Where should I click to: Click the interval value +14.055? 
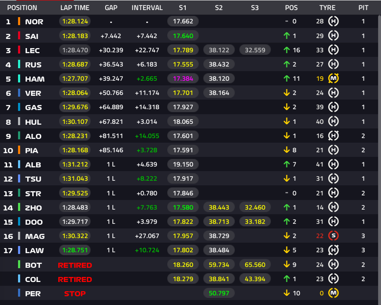pos(147,136)
